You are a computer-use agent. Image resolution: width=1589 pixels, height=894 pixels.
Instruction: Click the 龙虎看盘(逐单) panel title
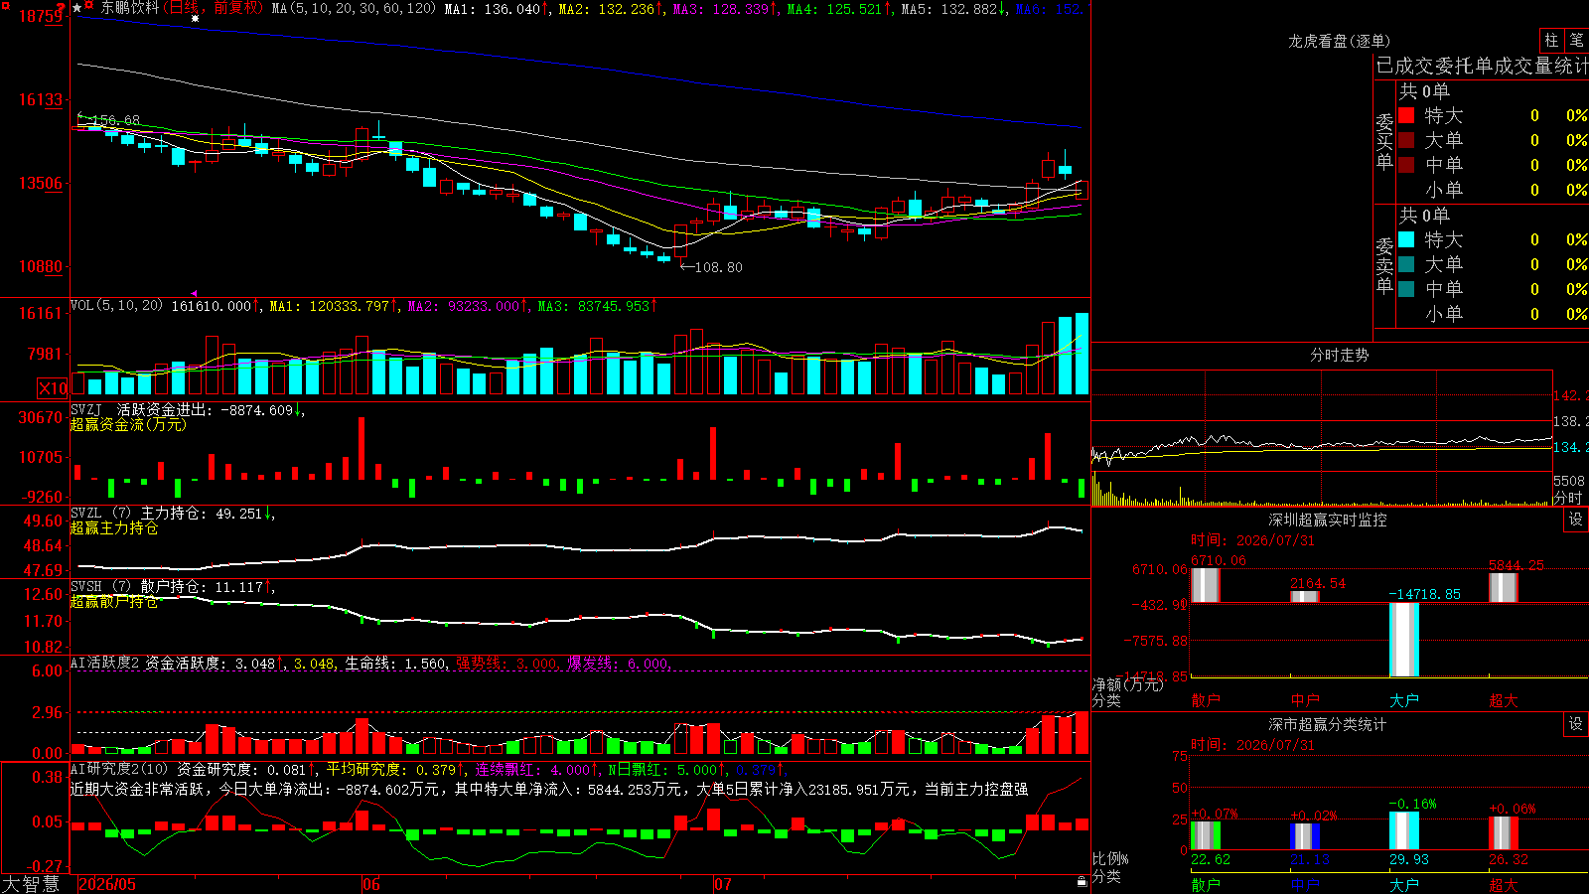point(1339,41)
